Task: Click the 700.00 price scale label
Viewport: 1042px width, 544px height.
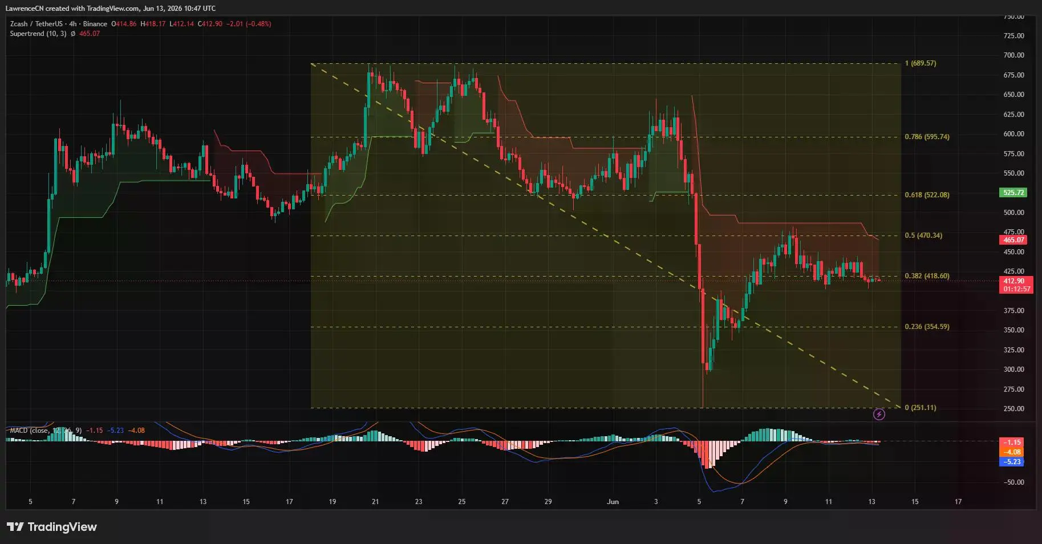Action: tap(1013, 55)
